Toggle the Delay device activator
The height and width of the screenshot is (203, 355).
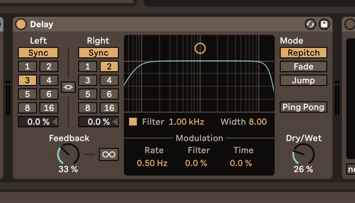(x=21, y=24)
